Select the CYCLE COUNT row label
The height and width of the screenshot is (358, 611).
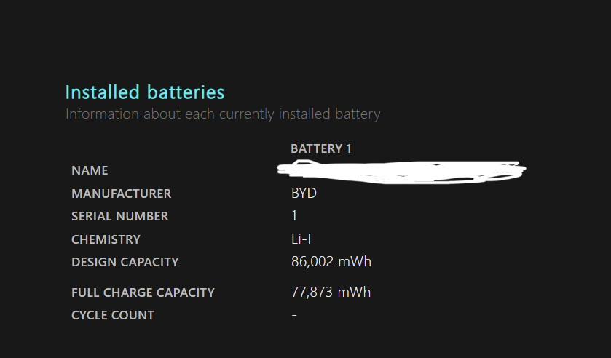pyautogui.click(x=113, y=315)
